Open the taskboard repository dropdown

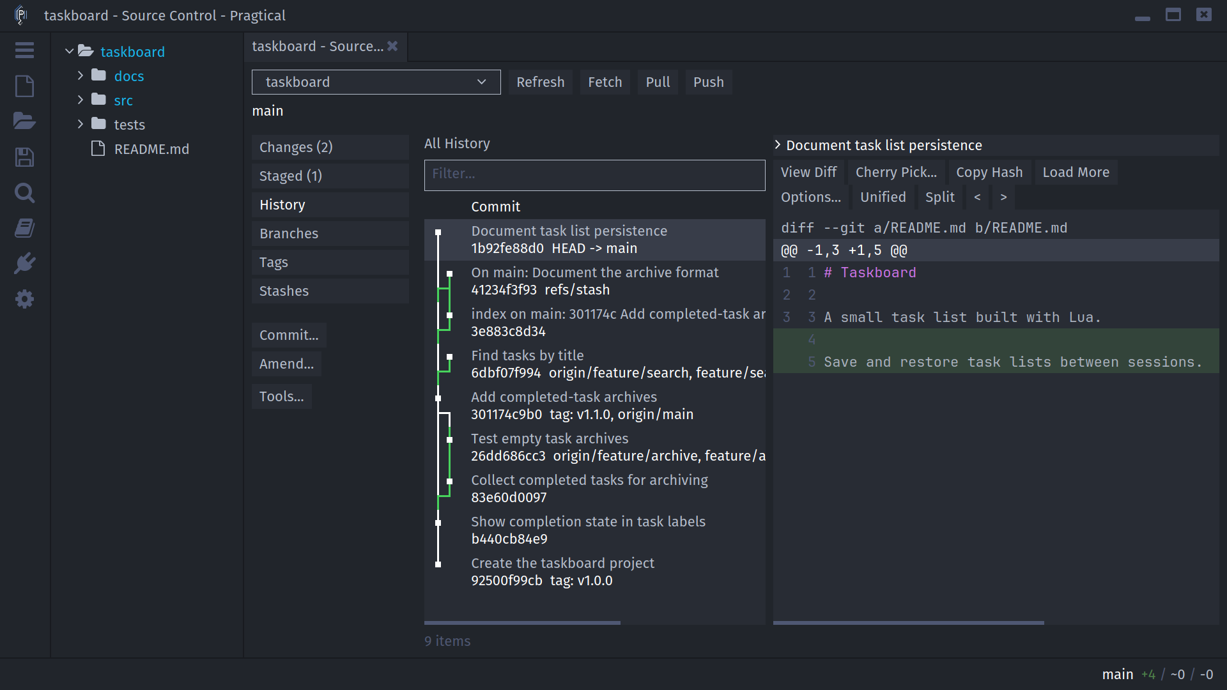pos(376,82)
